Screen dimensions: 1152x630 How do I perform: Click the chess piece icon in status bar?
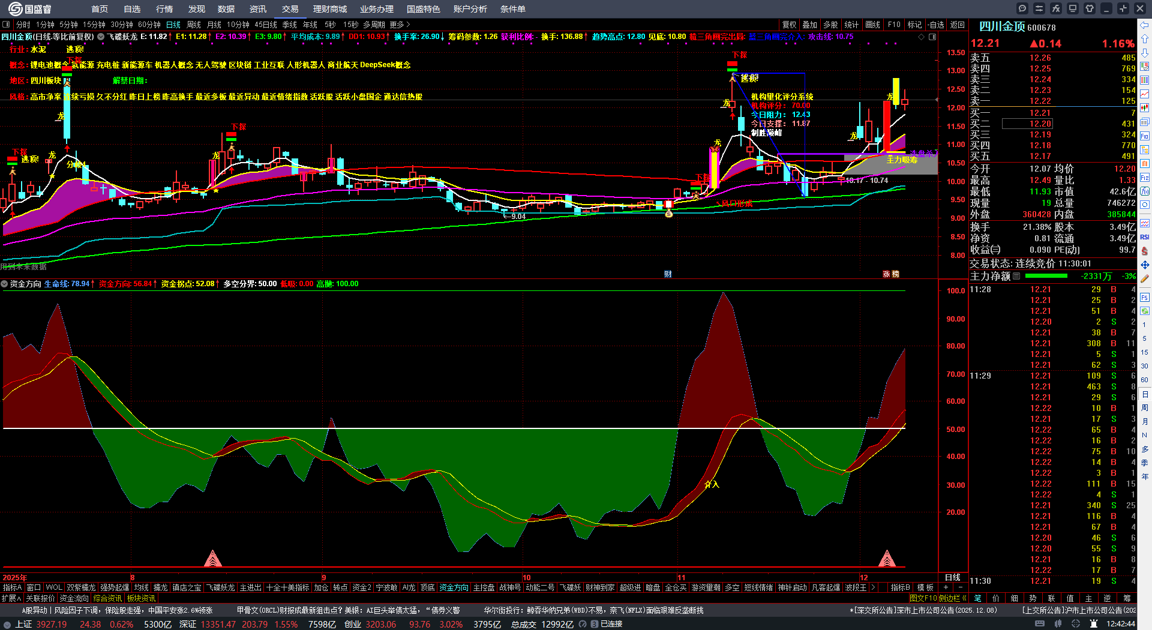pyautogui.click(x=1093, y=624)
